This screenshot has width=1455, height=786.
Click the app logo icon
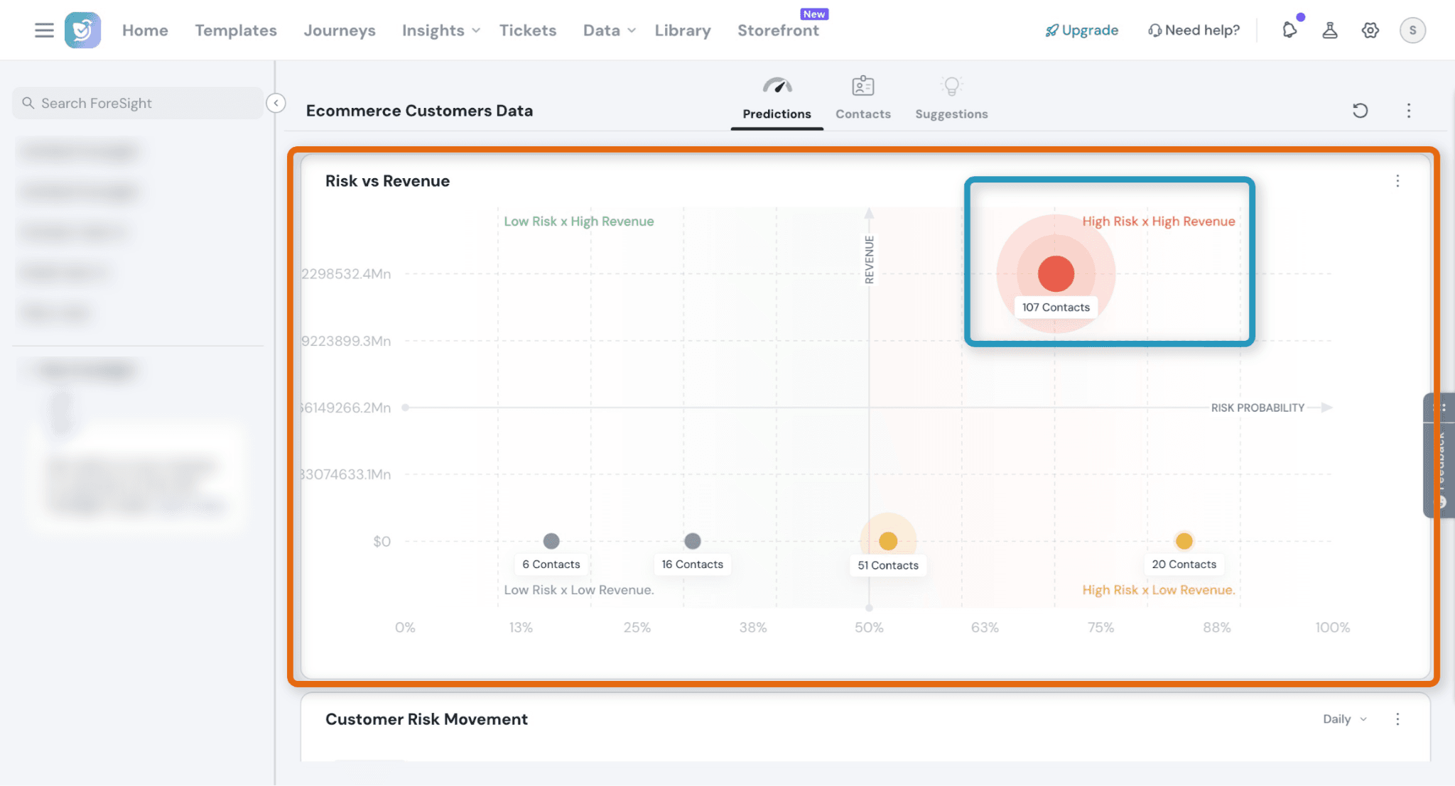82,30
